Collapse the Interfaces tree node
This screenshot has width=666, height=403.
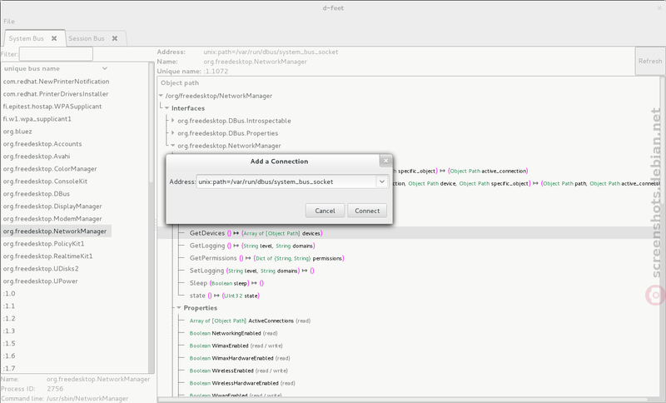tap(167, 108)
